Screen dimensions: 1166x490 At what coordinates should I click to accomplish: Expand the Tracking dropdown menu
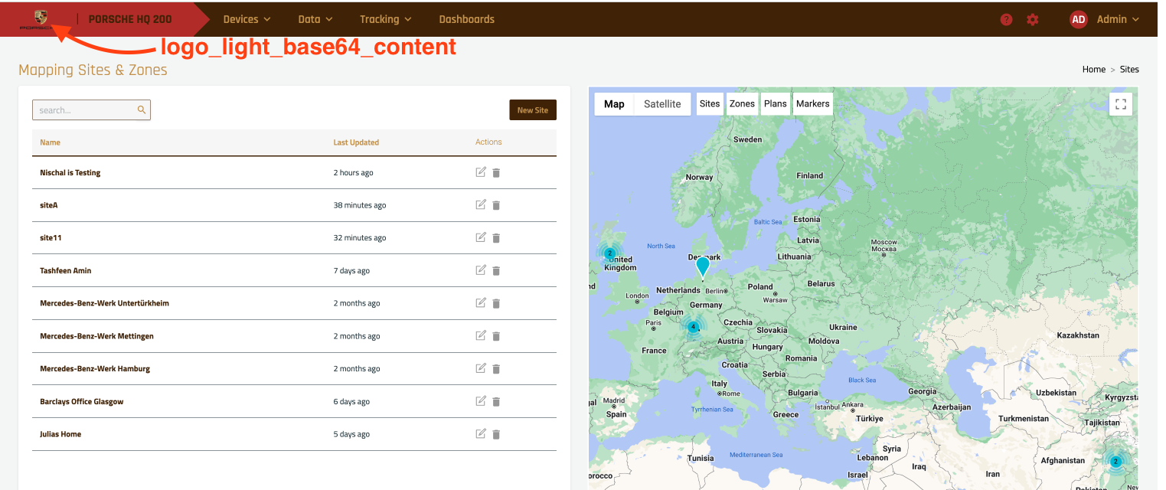point(385,19)
